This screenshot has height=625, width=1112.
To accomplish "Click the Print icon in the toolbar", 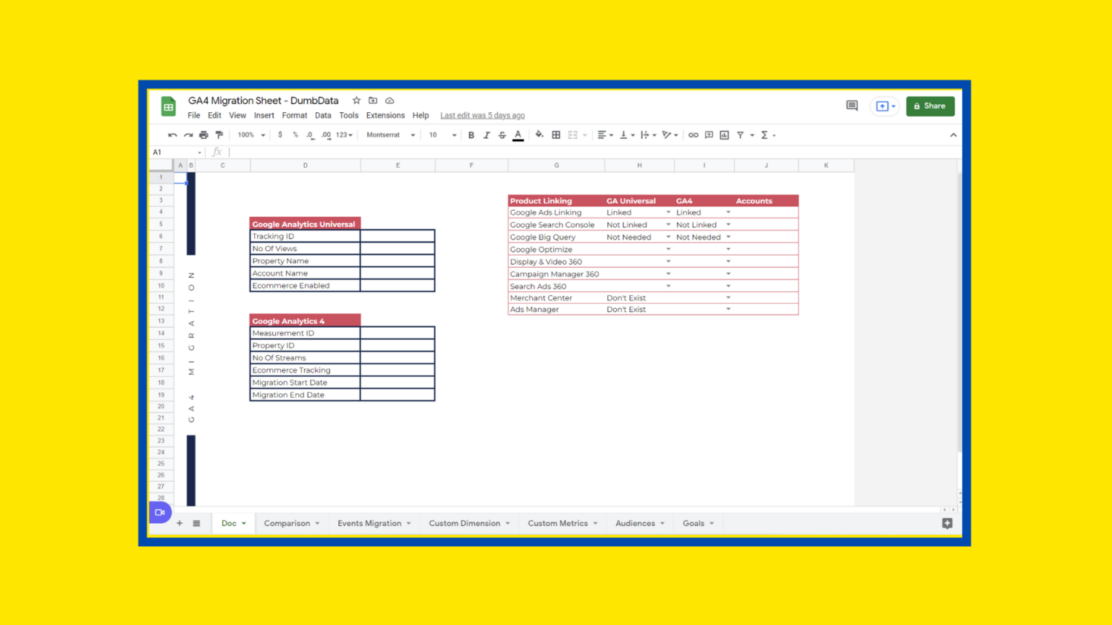I will tap(203, 135).
